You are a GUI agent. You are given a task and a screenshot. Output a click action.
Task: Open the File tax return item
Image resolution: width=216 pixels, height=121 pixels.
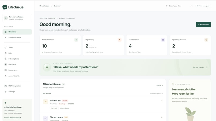click(x=56, y=117)
